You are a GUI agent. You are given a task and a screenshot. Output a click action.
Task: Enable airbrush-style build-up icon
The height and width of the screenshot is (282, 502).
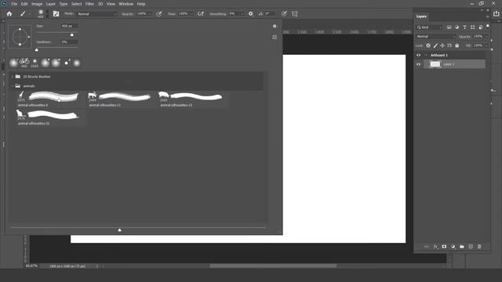201,14
